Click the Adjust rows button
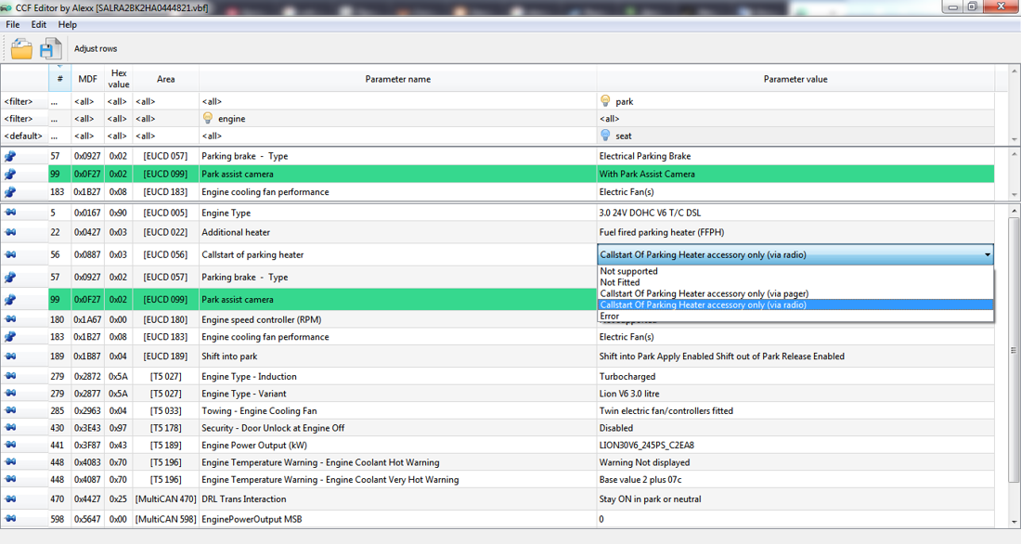This screenshot has width=1021, height=544. coord(96,49)
